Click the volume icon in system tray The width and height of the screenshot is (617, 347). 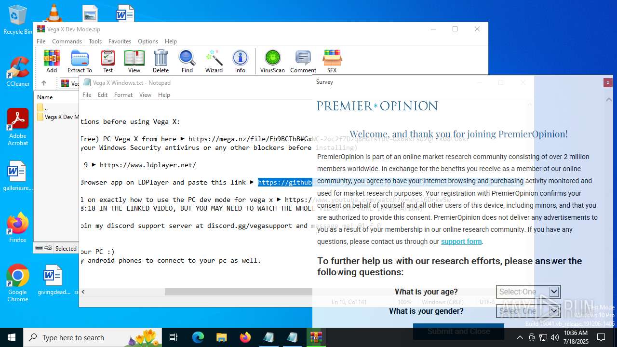point(555,337)
